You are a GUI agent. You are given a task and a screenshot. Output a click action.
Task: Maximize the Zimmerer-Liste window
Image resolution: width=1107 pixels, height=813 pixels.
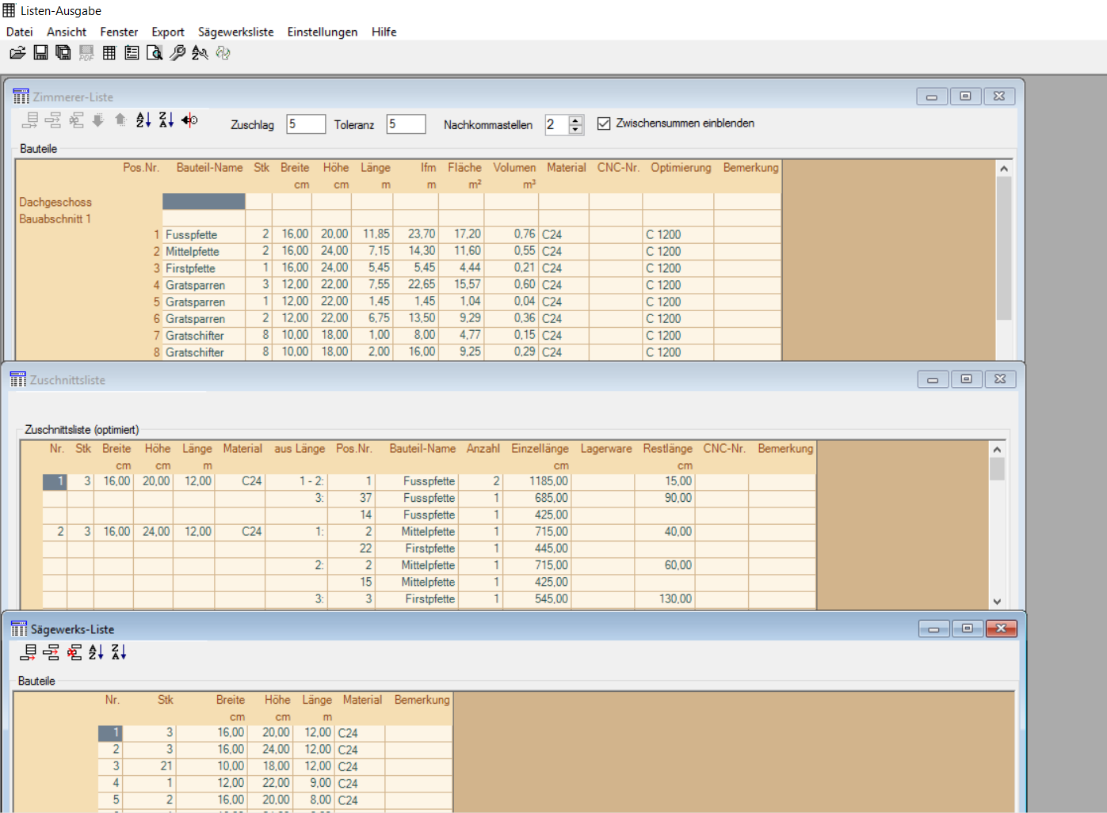[x=965, y=97]
